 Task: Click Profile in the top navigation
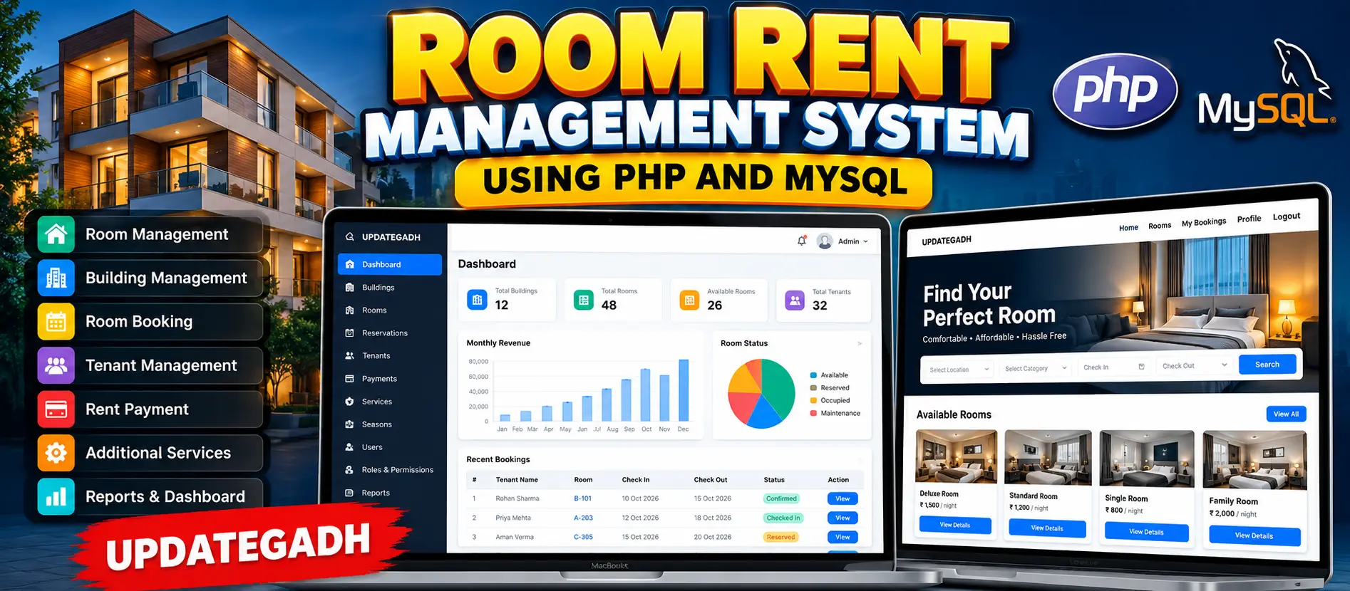[x=1249, y=219]
